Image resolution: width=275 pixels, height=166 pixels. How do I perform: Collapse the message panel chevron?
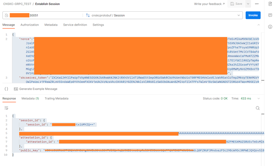(258, 25)
